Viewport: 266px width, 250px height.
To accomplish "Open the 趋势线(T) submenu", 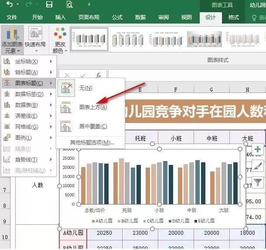I will tap(29, 160).
